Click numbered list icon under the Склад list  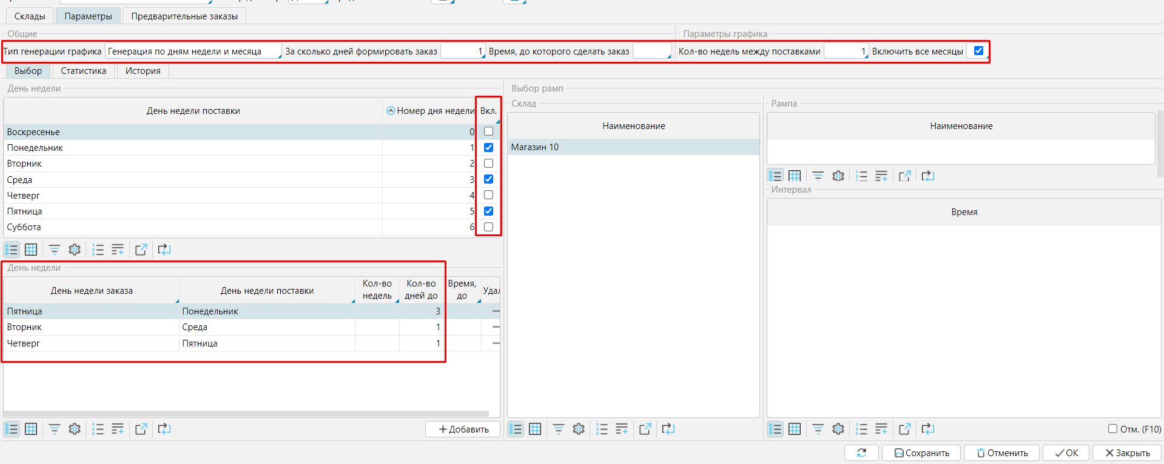pyautogui.click(x=602, y=429)
